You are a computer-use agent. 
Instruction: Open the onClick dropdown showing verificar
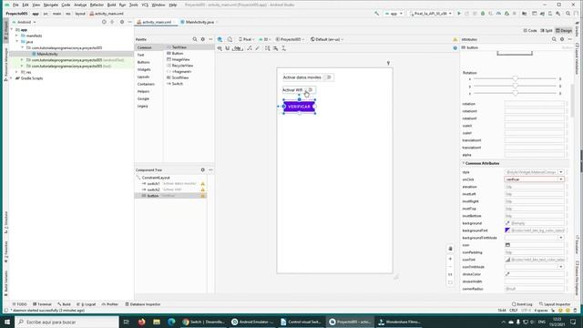coord(561,179)
